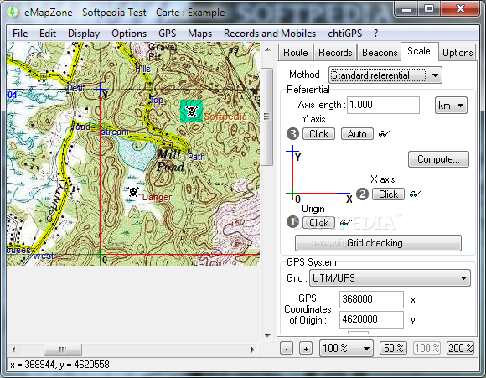Click the green origin cross marker on the map

pos(100,255)
